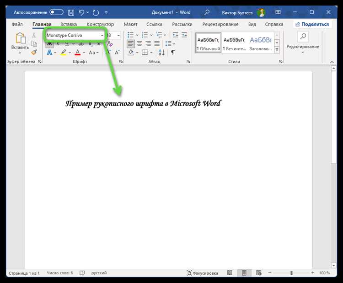Expand the Styles gallery more button

pyautogui.click(x=277, y=50)
